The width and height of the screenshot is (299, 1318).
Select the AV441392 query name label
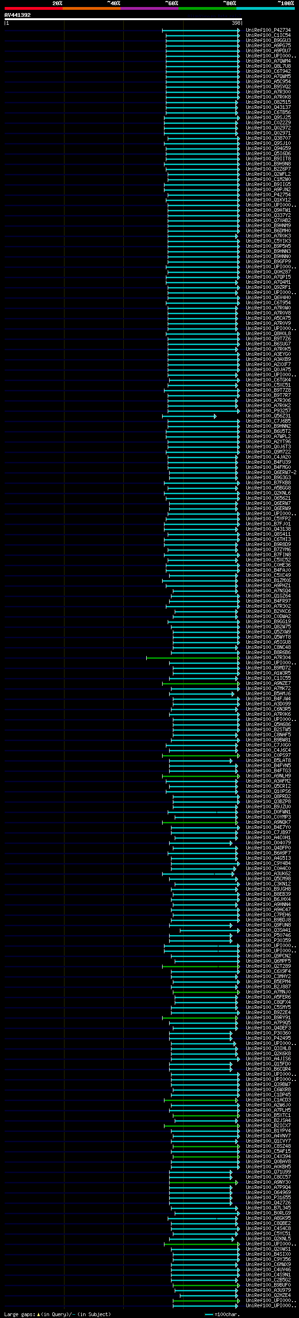point(17,15)
